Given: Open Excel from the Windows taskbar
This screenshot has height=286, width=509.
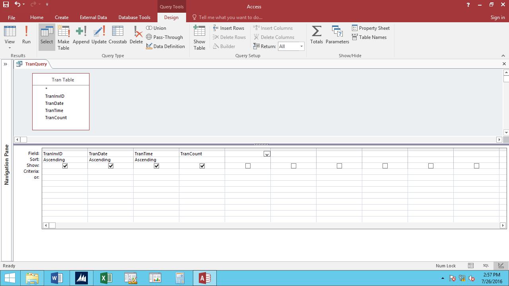Looking at the screenshot, I should tap(106, 278).
